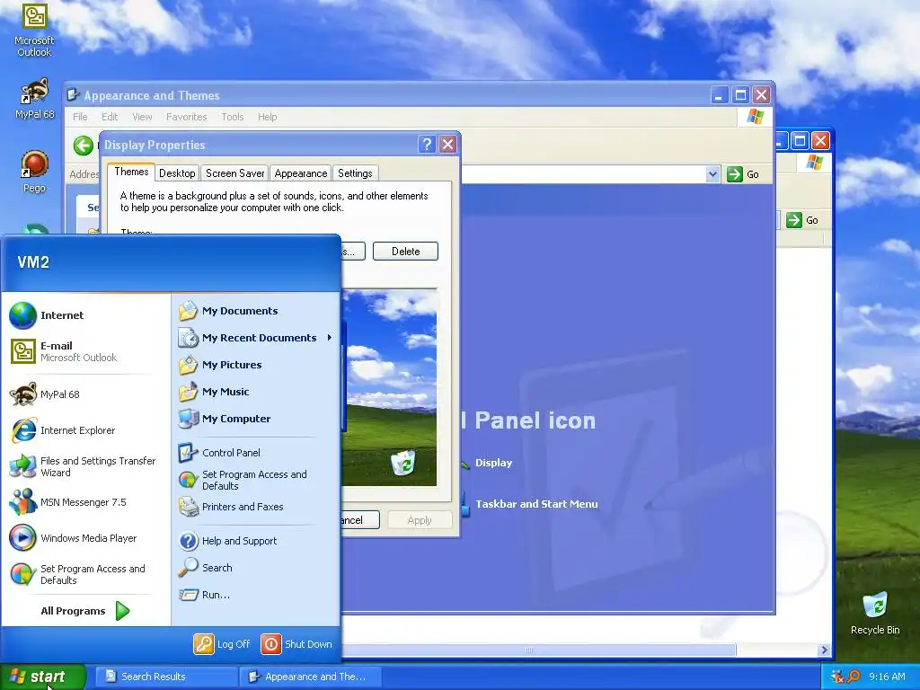This screenshot has height=690, width=920.
Task: Open My Music folder
Action: coord(214,392)
